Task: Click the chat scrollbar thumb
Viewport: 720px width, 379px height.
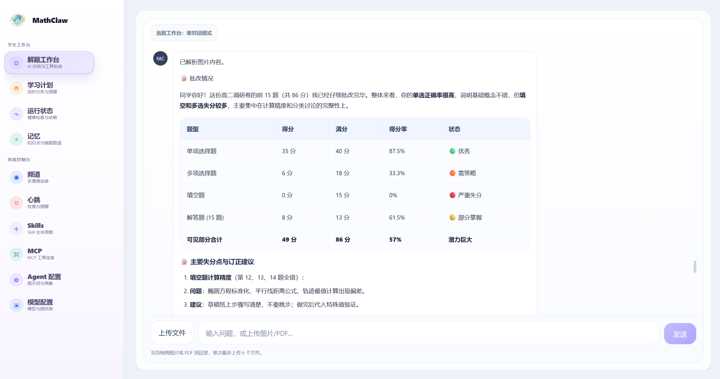Action: pos(695,267)
